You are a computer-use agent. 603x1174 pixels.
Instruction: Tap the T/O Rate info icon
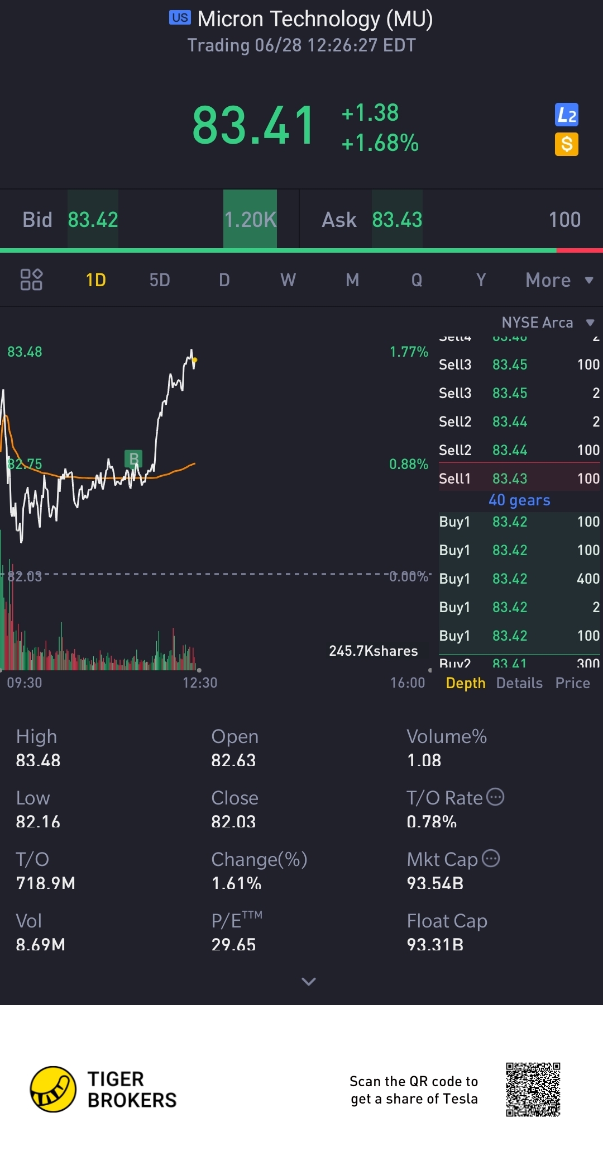495,797
